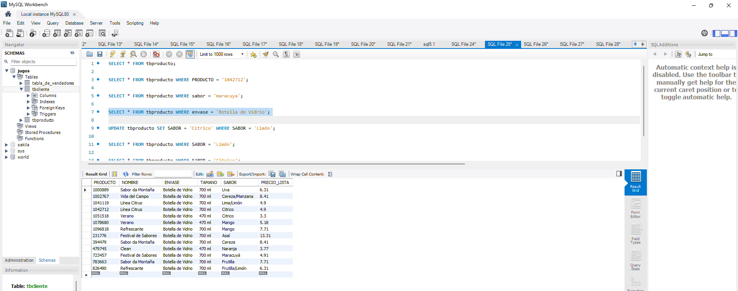Expand tbproducto table

point(21,120)
